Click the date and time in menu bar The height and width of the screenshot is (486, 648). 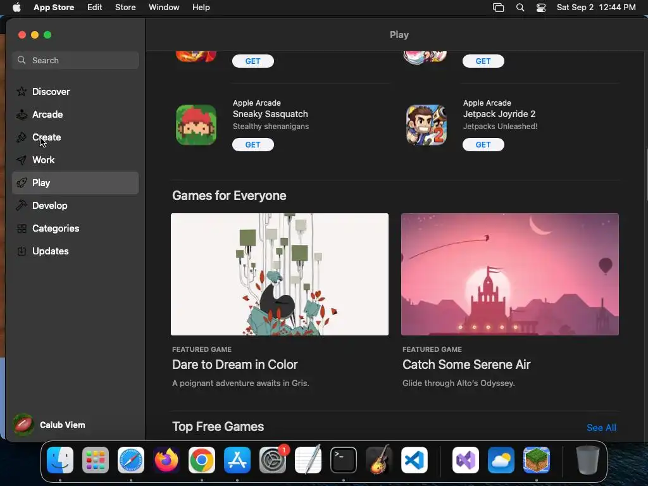[x=596, y=8]
